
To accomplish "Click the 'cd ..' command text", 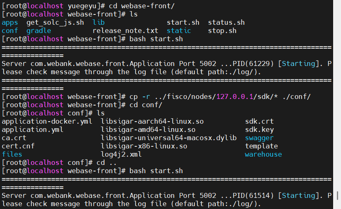I will (x=106, y=163).
